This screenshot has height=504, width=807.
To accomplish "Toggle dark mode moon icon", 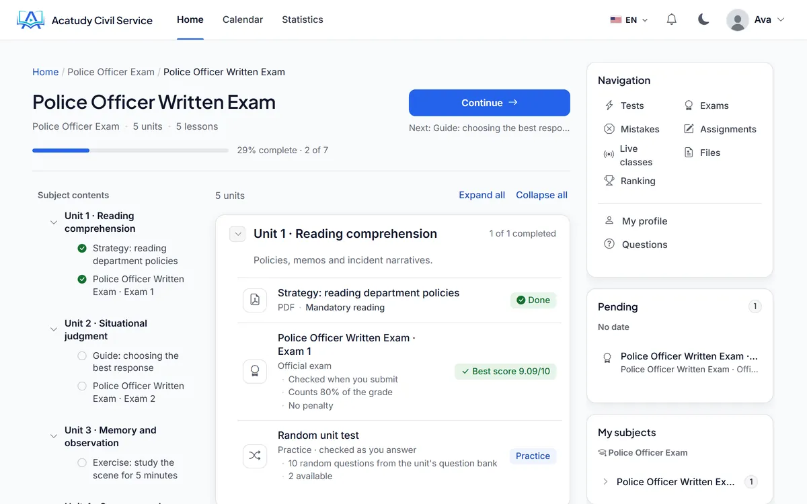I will [x=703, y=19].
